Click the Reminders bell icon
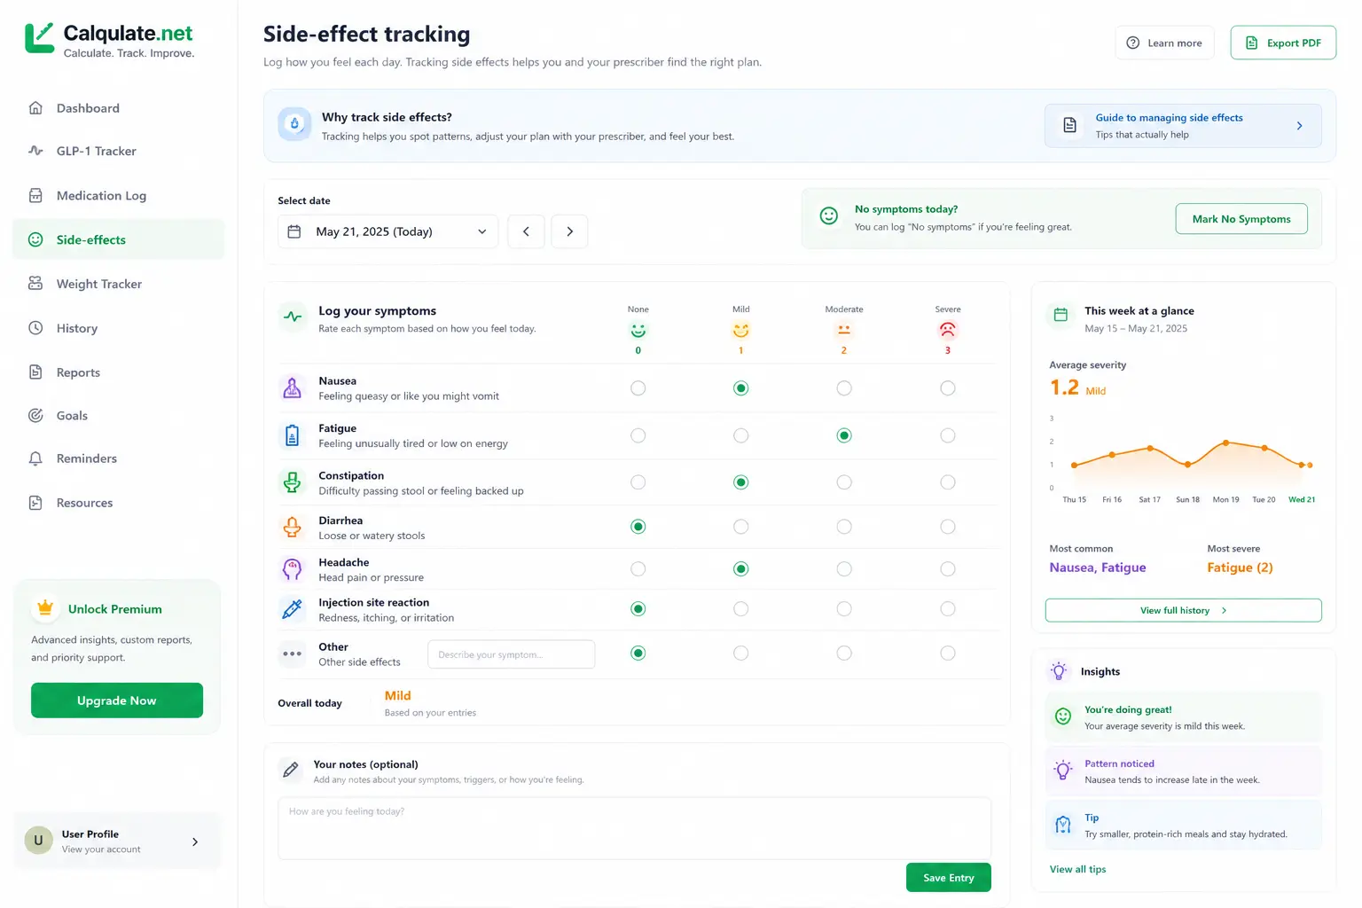 tap(35, 458)
